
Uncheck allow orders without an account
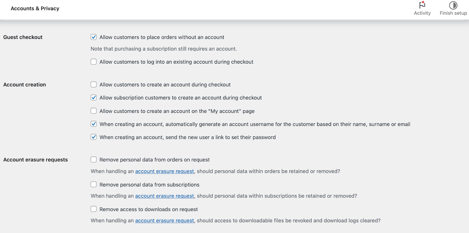[x=94, y=37]
